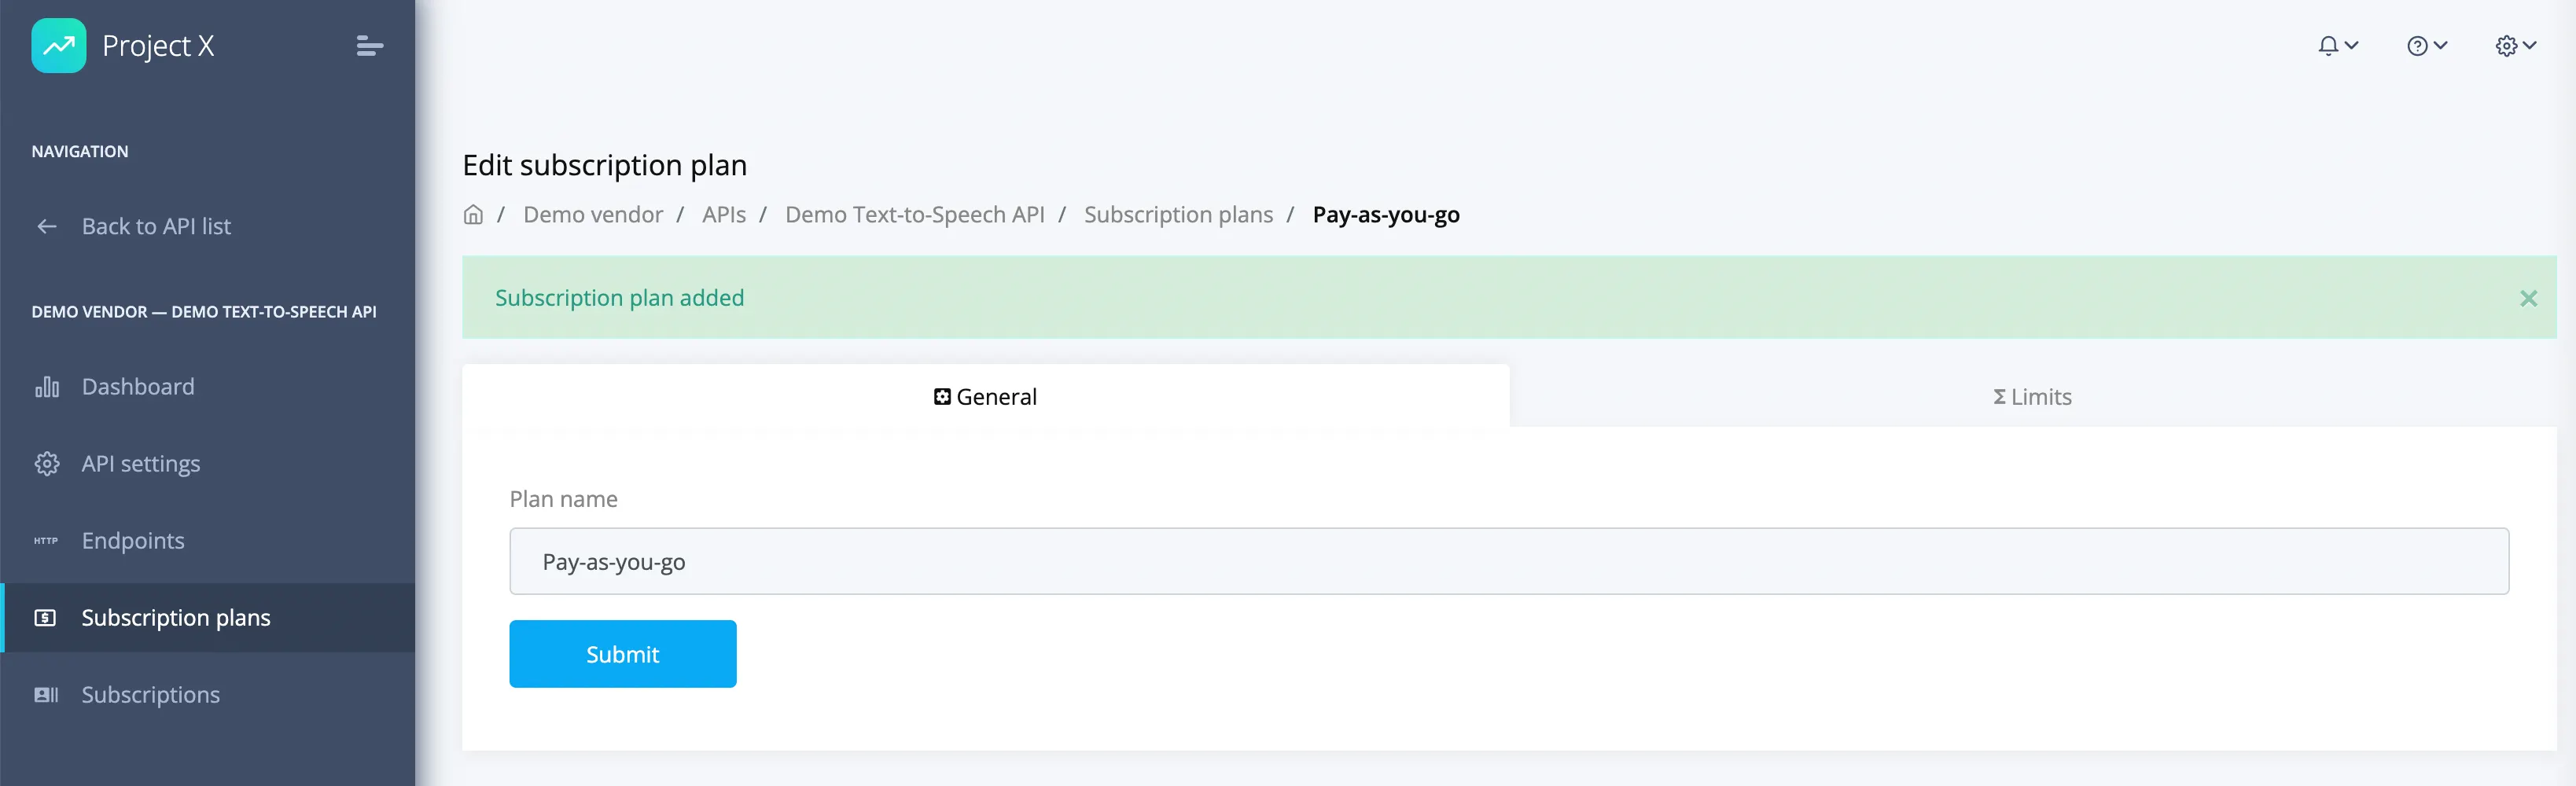The image size is (2576, 786).
Task: Open Demo Text-to-Speech API breadcrumb
Action: click(915, 215)
